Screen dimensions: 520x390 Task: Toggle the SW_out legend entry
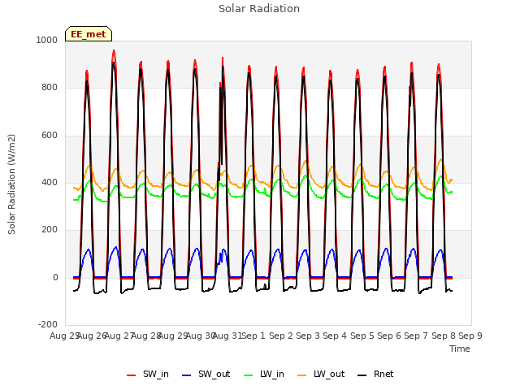point(206,375)
